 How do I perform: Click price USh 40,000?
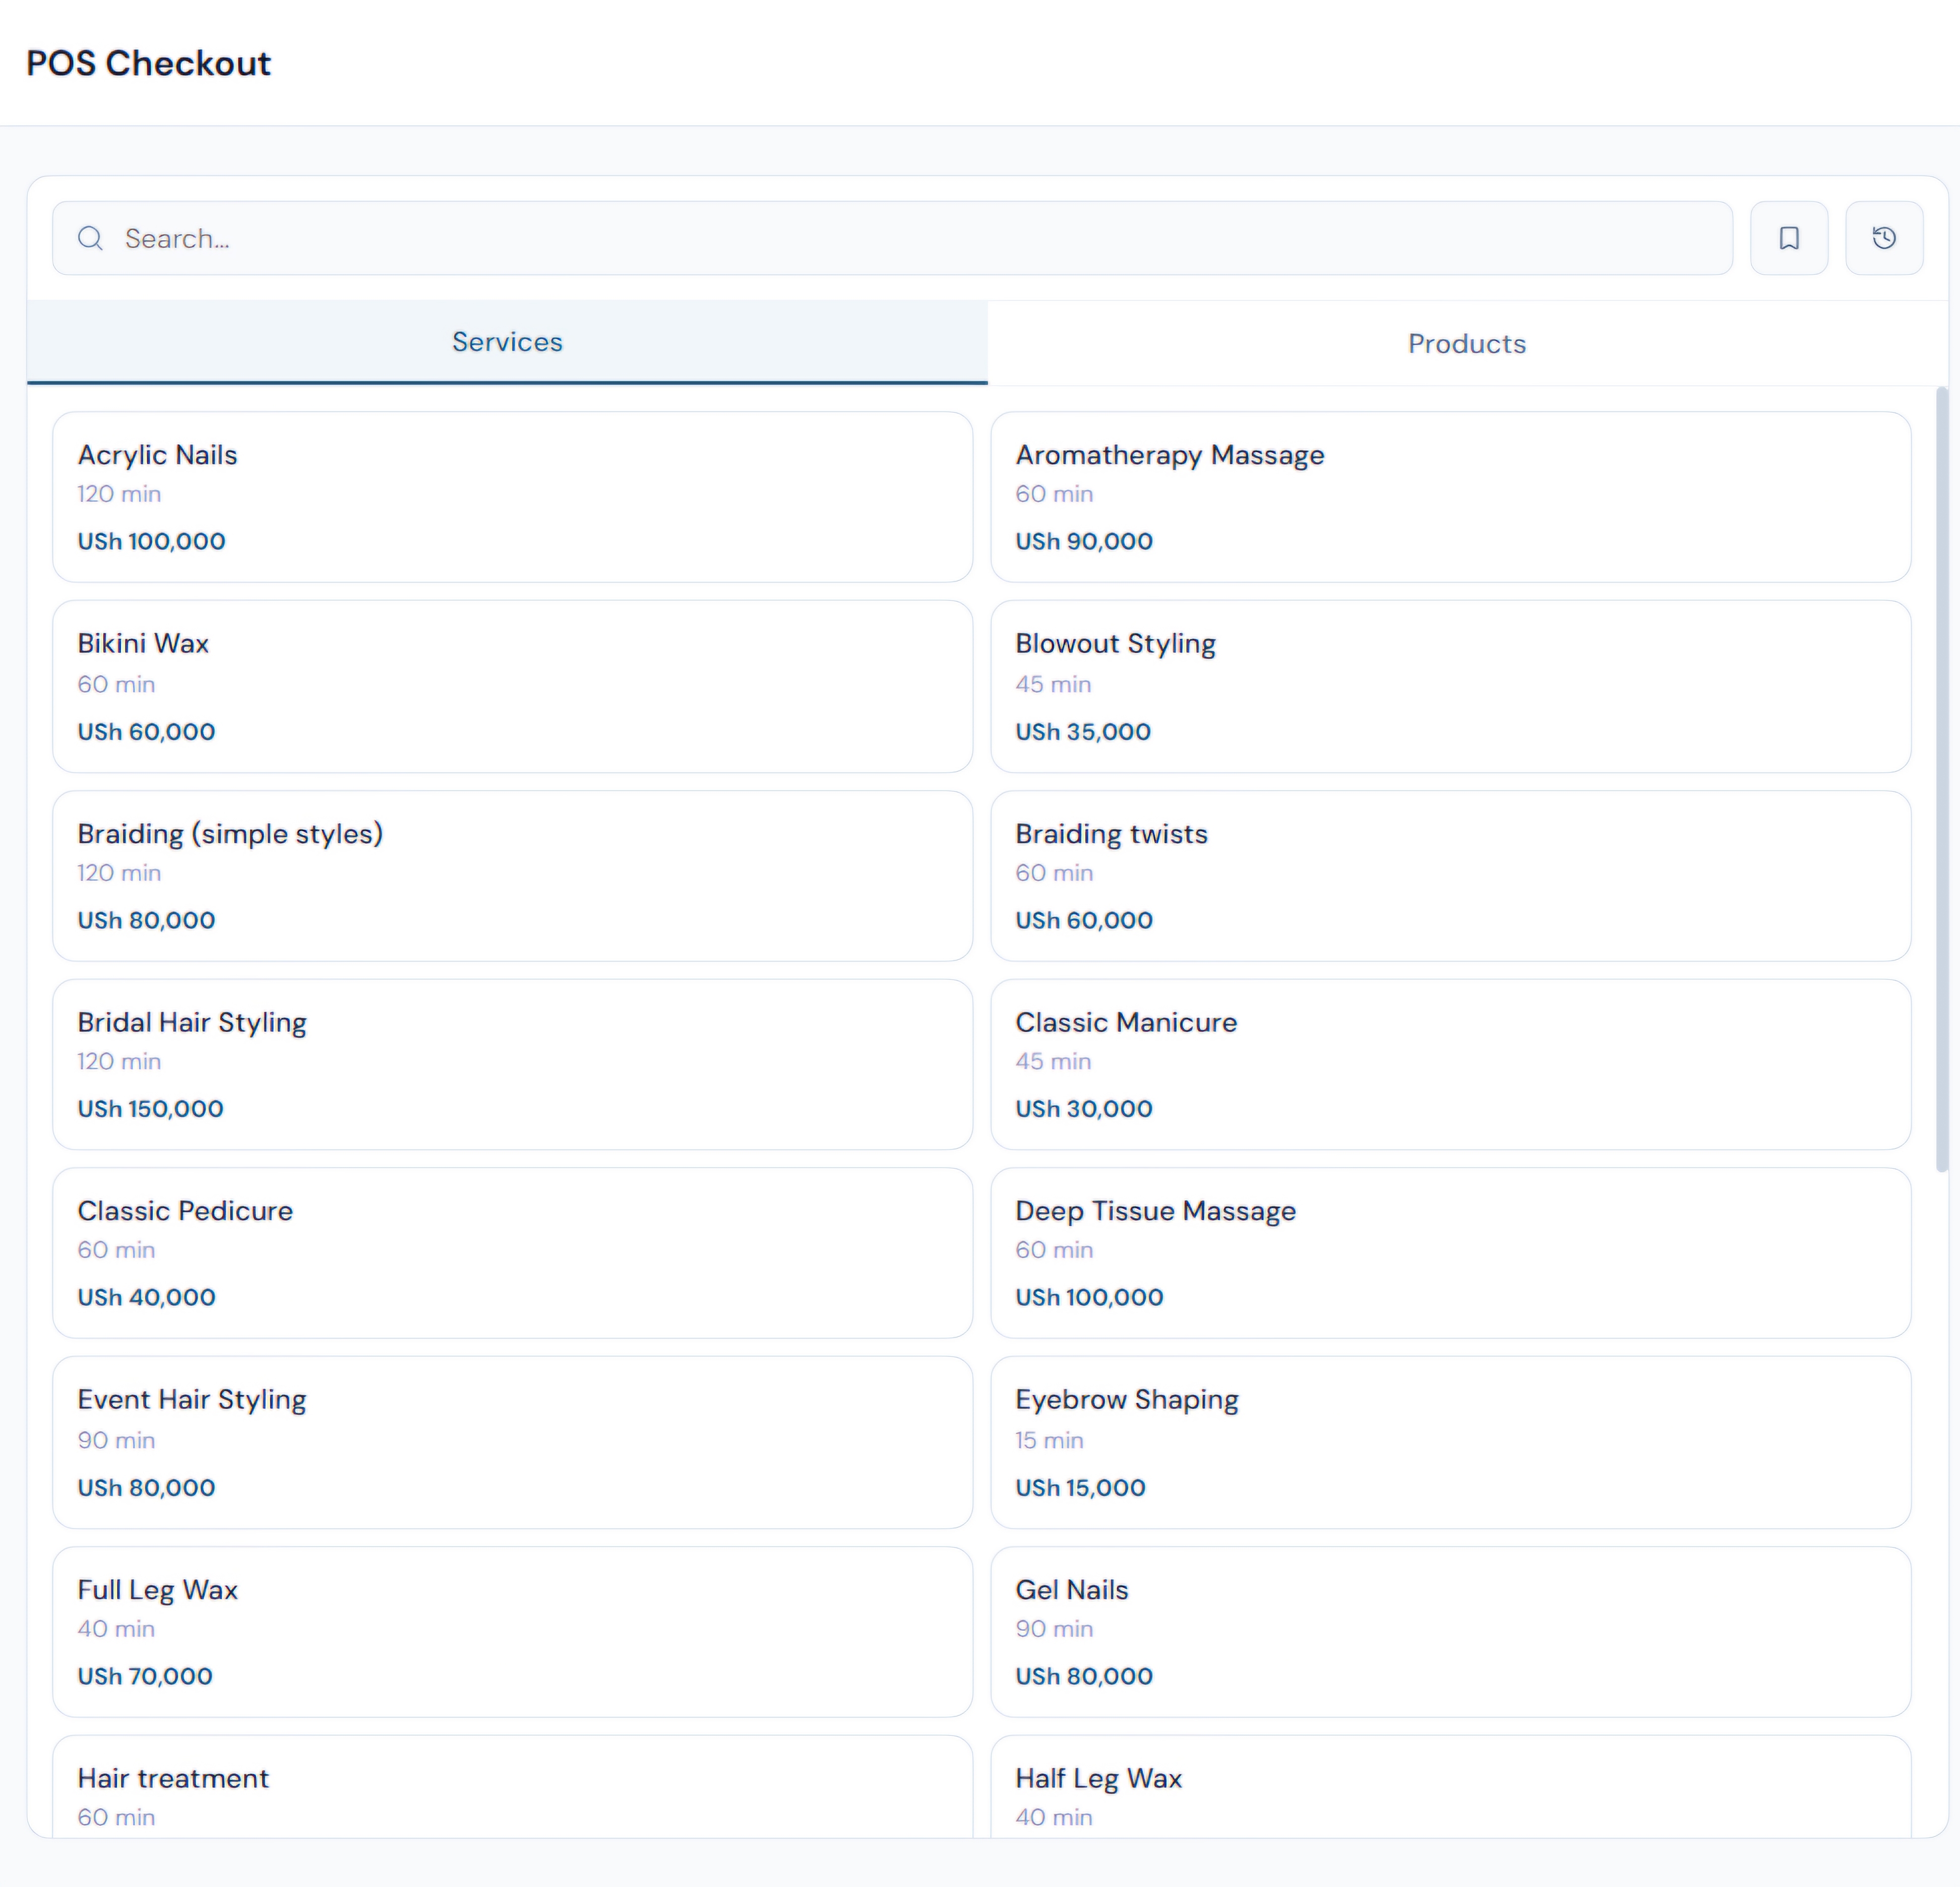click(x=146, y=1297)
